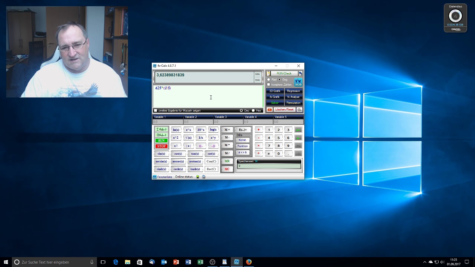Insert the pi constant key

(x=269, y=154)
